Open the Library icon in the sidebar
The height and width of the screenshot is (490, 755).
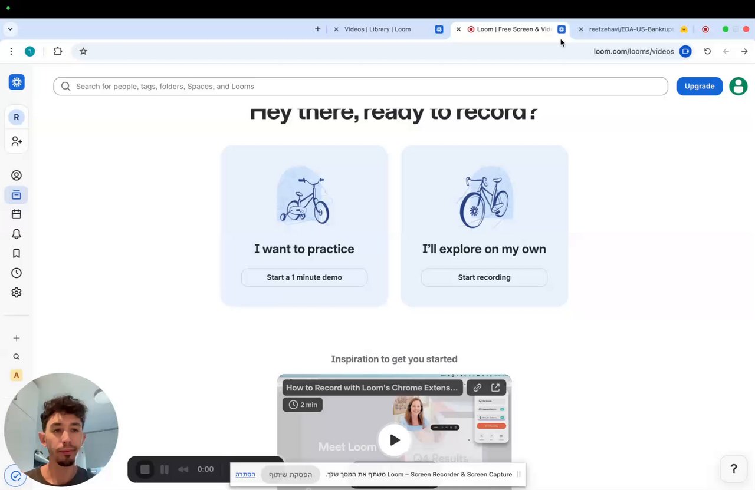(17, 195)
